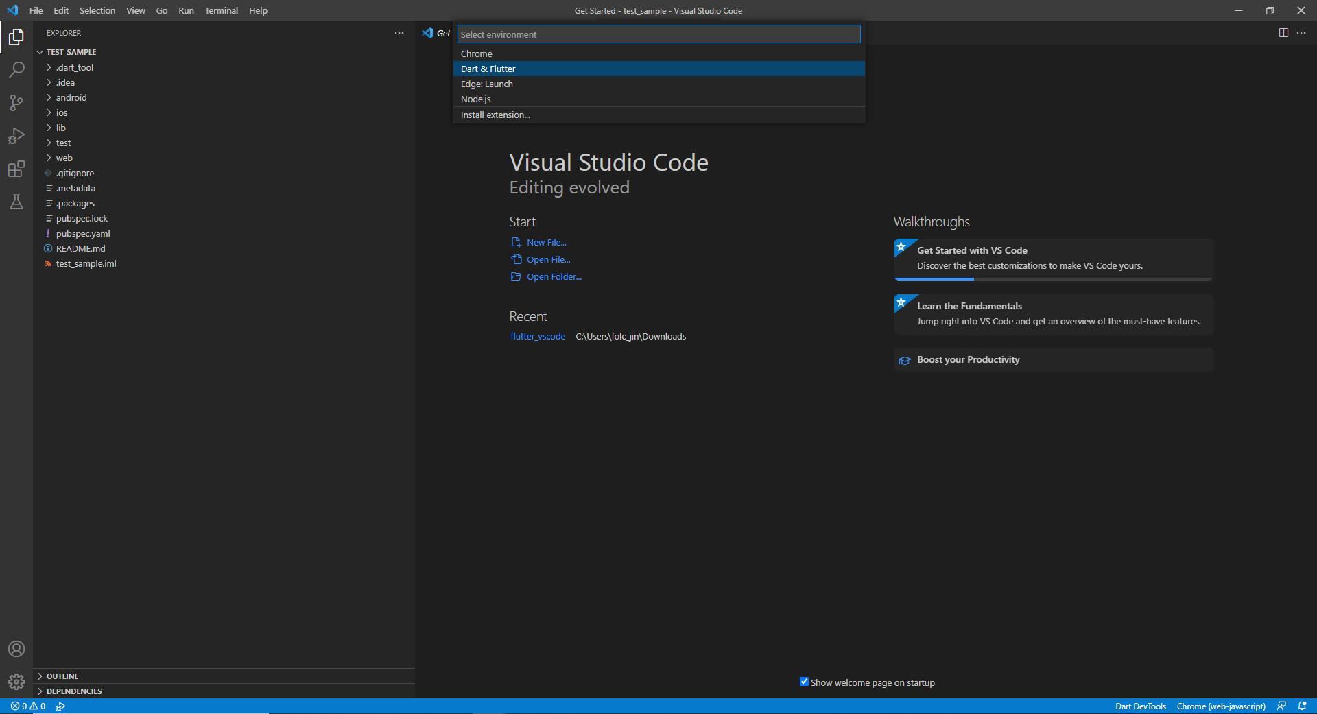Open Boost your Productivity walkthrough
Screen dimensions: 1317x714
click(1054, 359)
